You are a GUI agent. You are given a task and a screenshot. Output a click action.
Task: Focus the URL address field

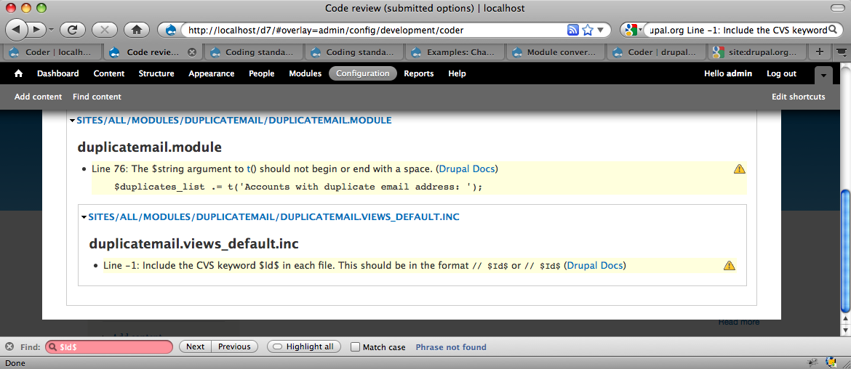pyautogui.click(x=375, y=31)
